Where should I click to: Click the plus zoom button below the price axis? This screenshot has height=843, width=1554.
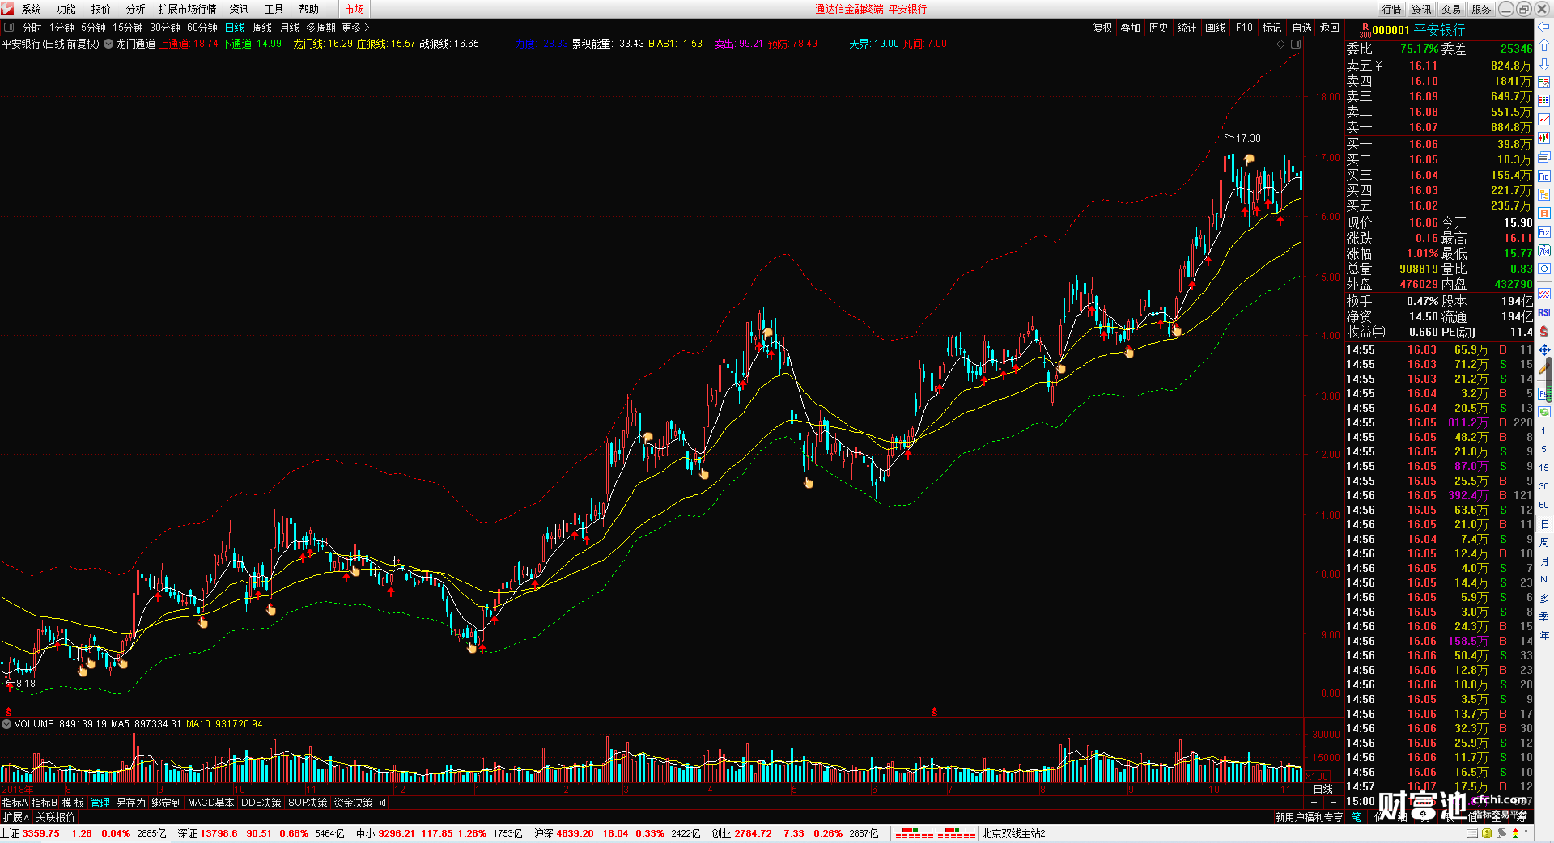[1314, 802]
